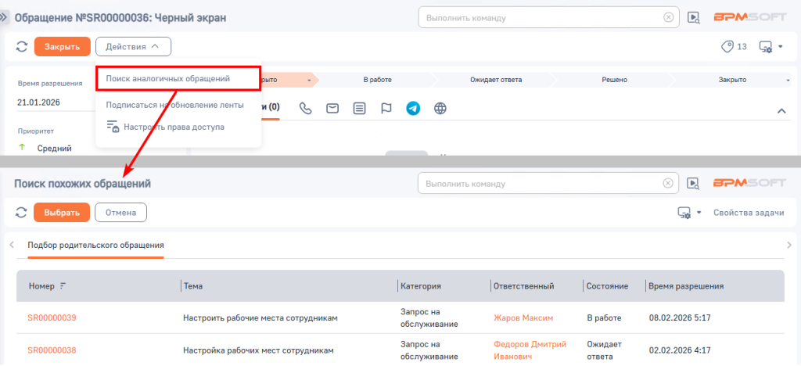Open dropdown arrow on Закрыто stage
This screenshot has width=801, height=366.
pos(788,80)
